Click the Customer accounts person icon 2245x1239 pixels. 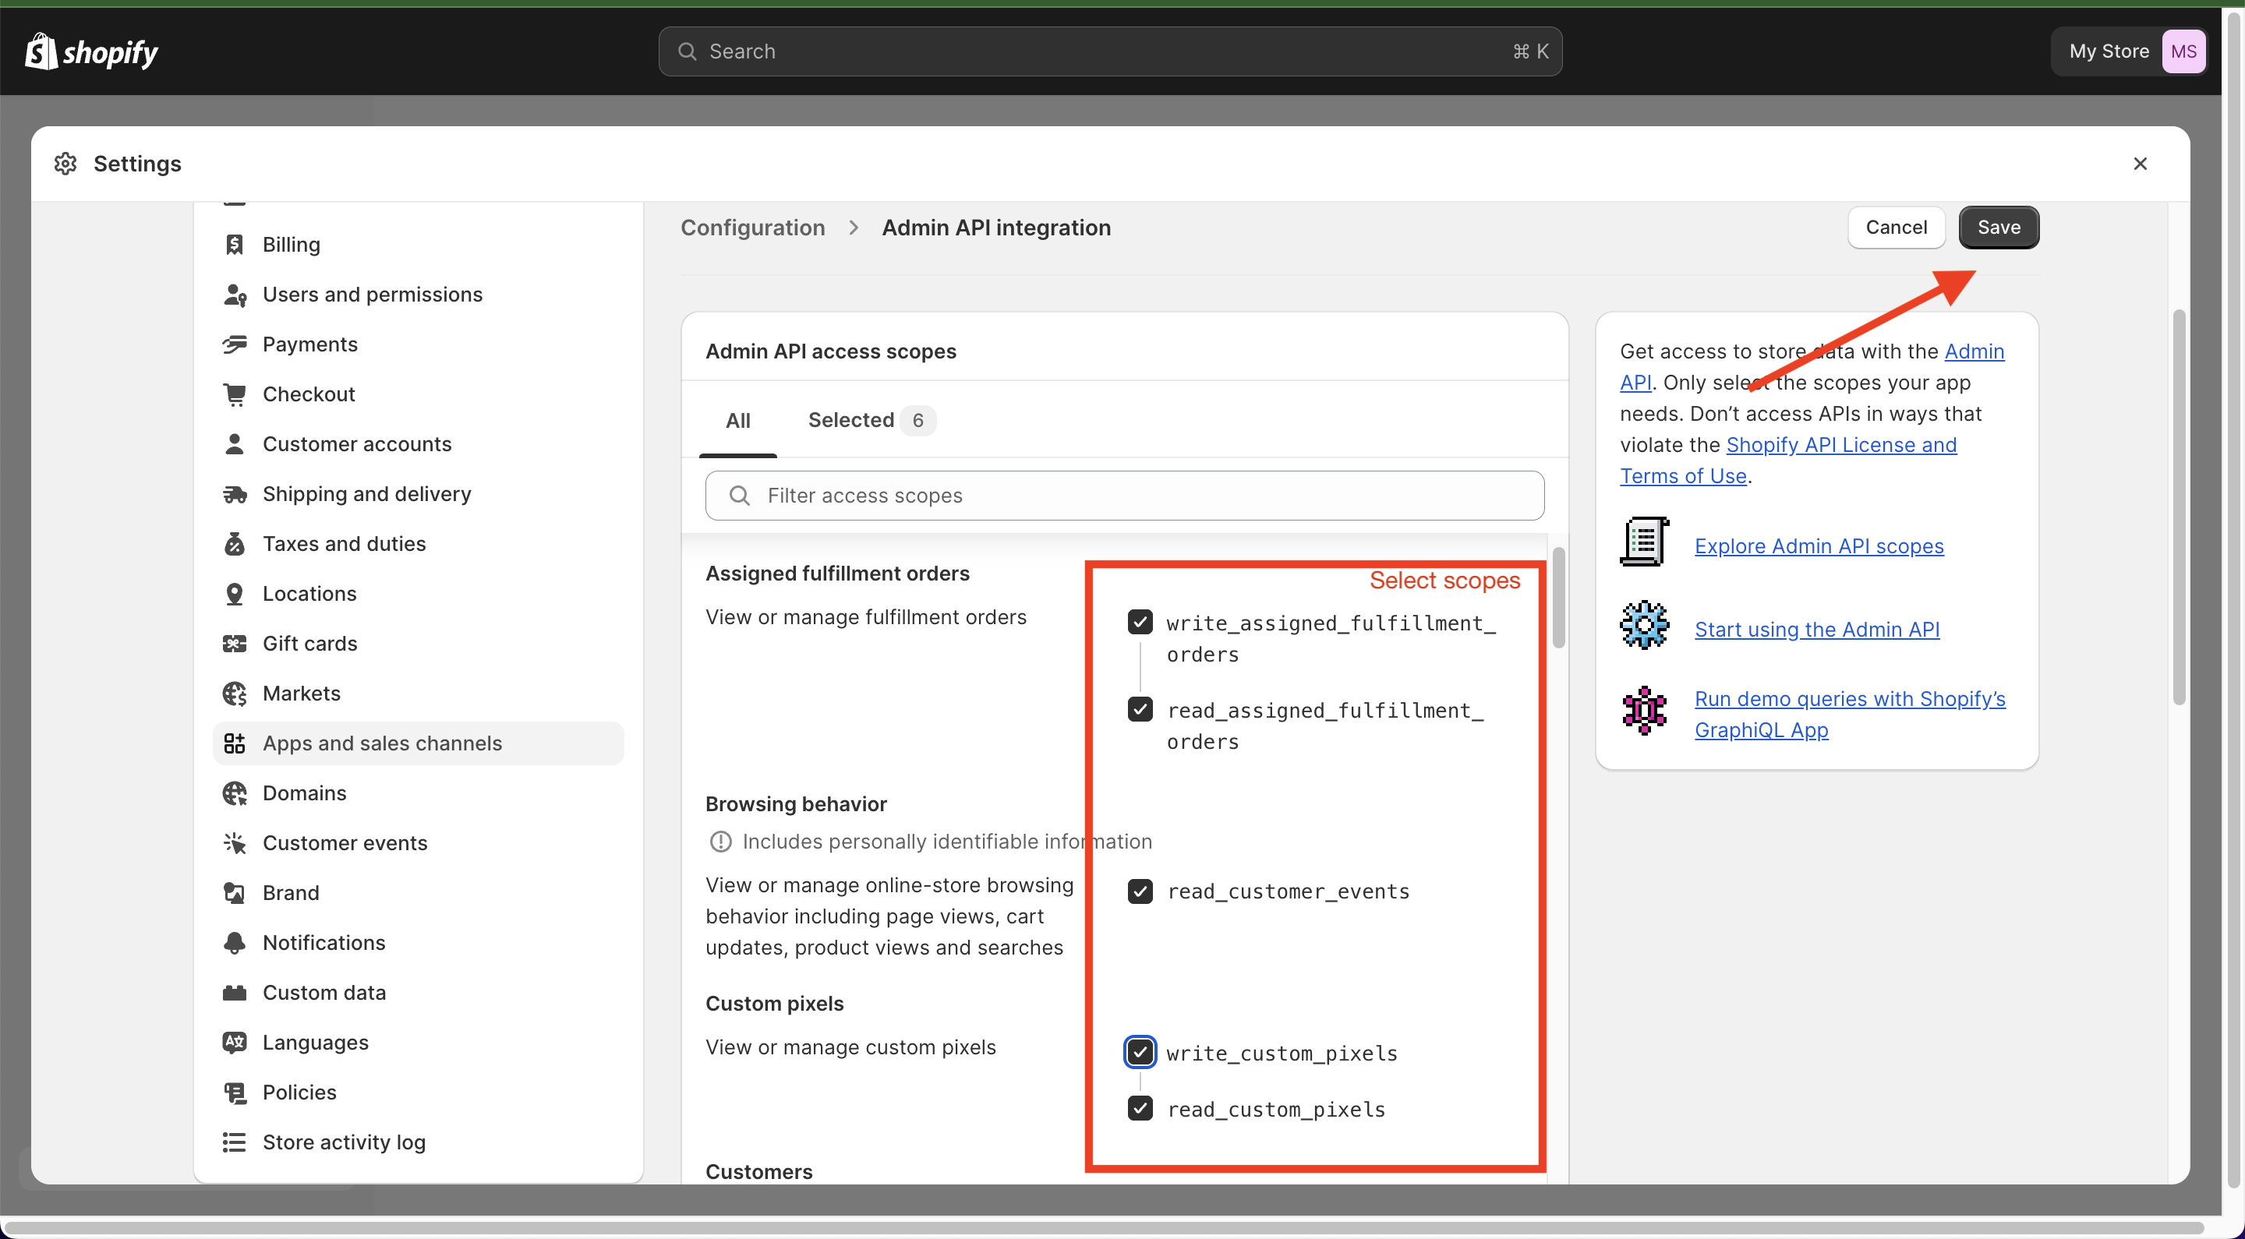(x=235, y=444)
